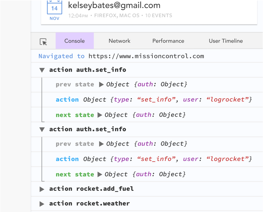Click the November 14 calendar icon
Image resolution: width=263 pixels, height=212 pixels.
[x=54, y=9]
